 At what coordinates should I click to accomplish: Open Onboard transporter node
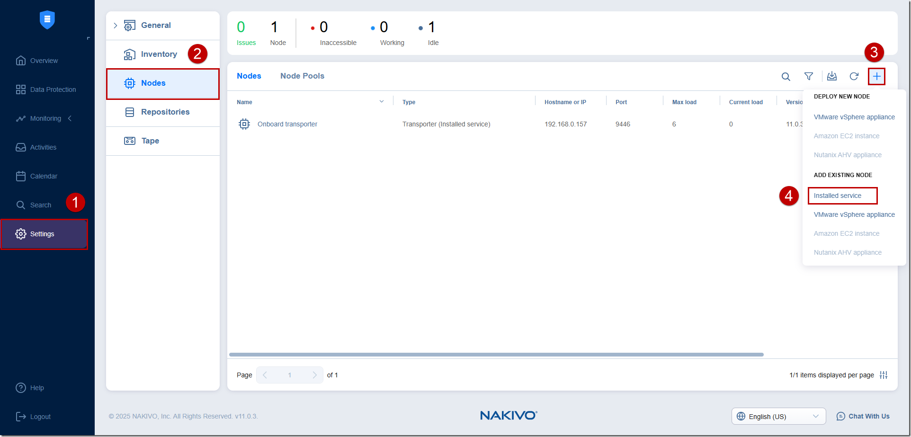(287, 124)
